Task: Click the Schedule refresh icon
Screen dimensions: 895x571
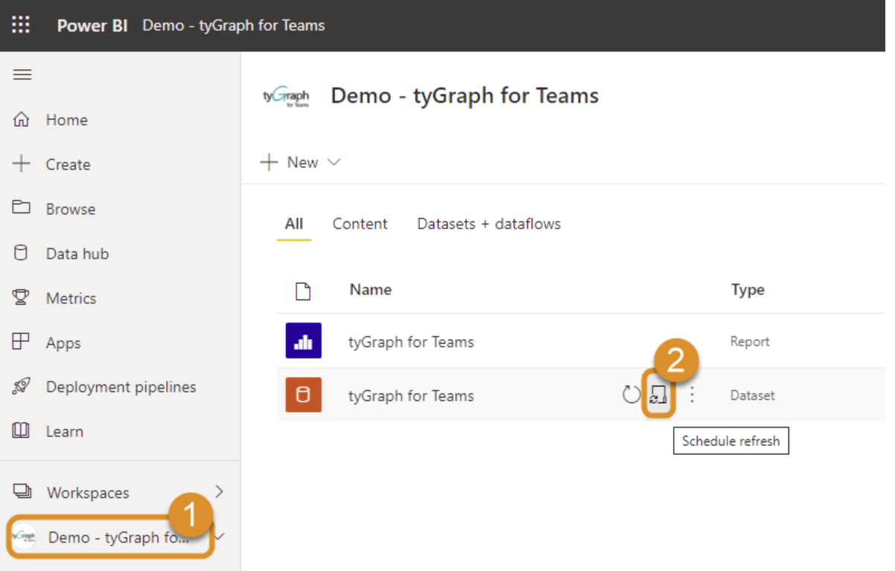Action: 657,395
